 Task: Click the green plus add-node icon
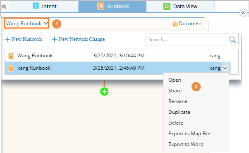(x=104, y=92)
